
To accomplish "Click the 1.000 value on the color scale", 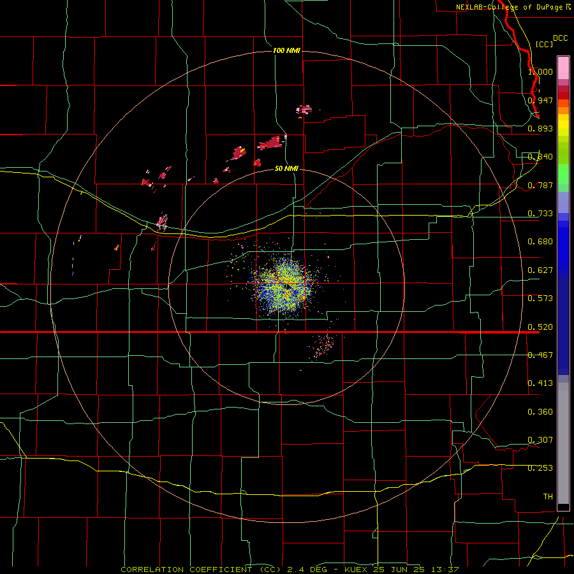I will pyautogui.click(x=540, y=71).
